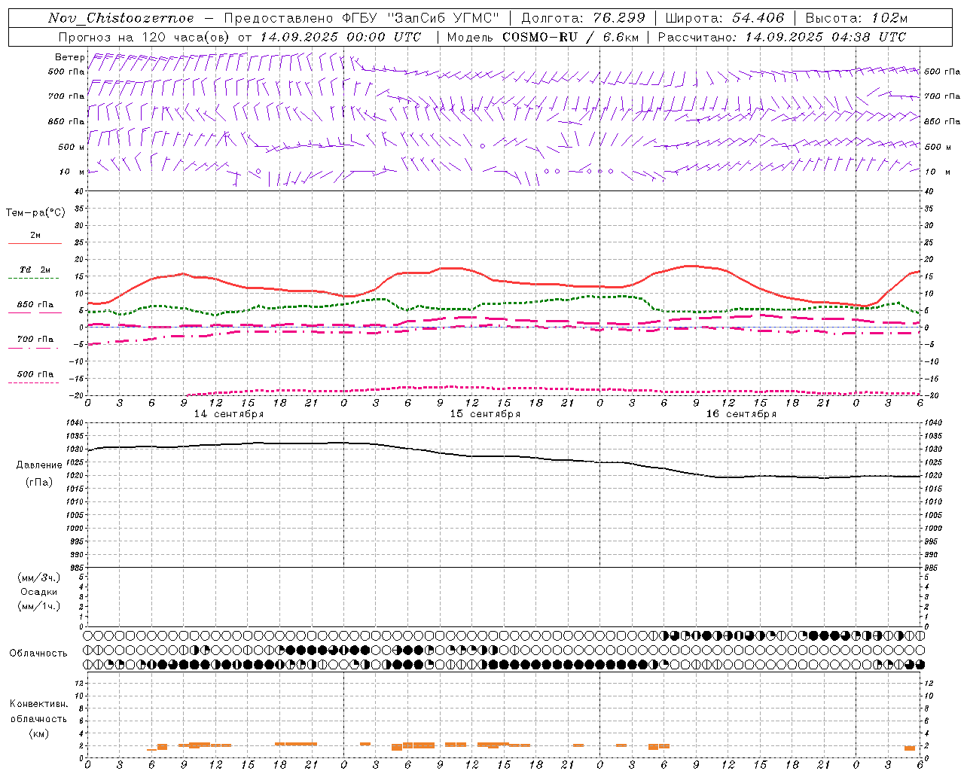Click 40 on the left temperature axis

(80, 192)
